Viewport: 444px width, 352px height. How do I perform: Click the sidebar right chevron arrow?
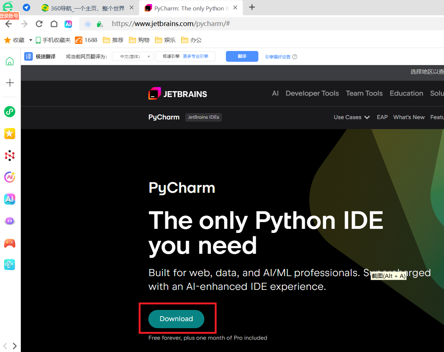tap(15, 346)
